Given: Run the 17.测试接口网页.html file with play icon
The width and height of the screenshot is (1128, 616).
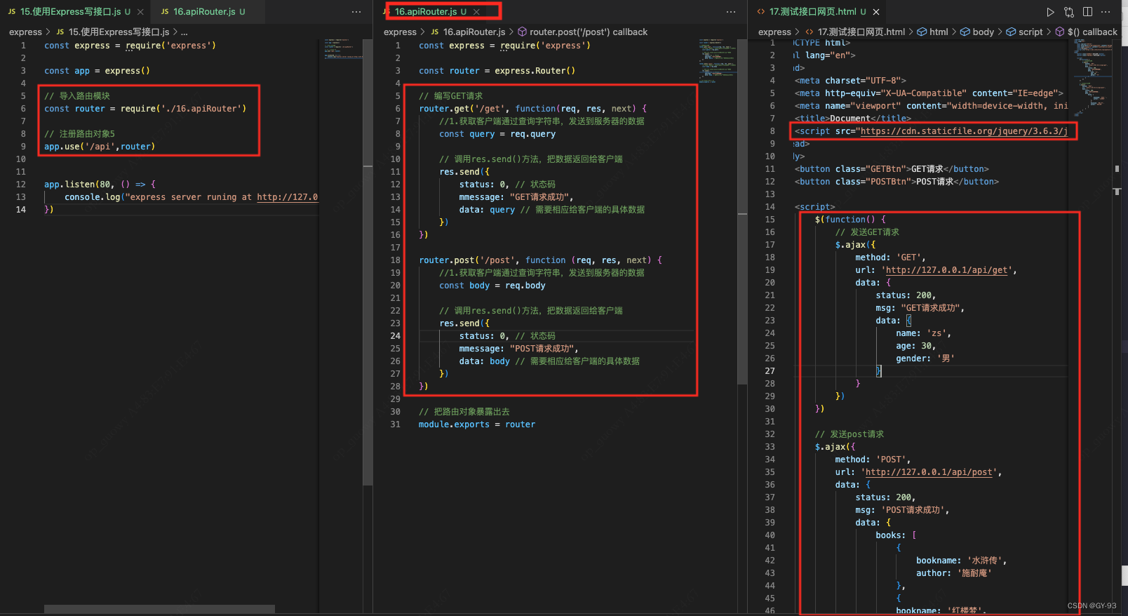Looking at the screenshot, I should tap(1050, 12).
